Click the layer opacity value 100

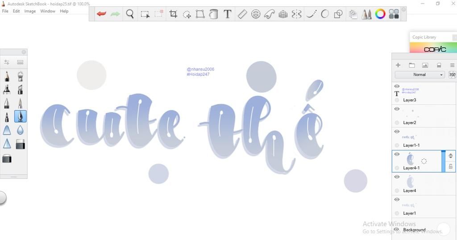click(452, 74)
